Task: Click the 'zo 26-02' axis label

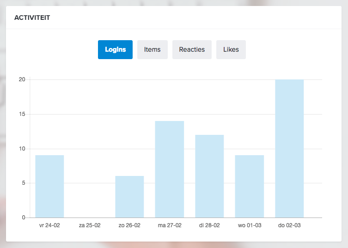Action: (x=129, y=225)
